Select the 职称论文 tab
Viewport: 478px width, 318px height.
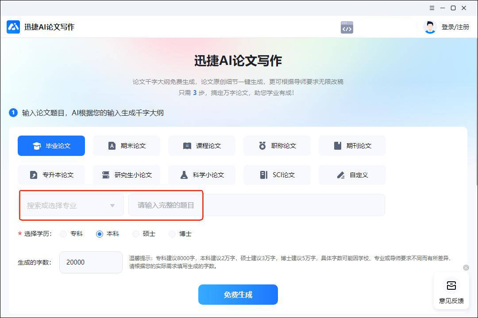point(277,146)
